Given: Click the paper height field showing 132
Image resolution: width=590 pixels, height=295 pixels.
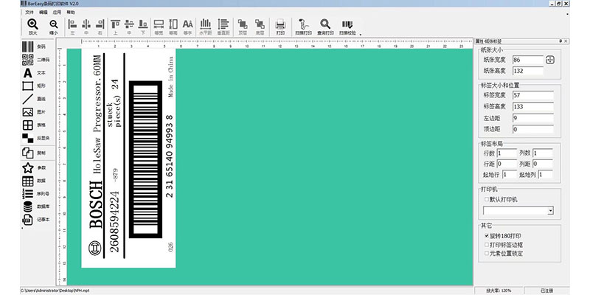Looking at the screenshot, I should (x=527, y=71).
